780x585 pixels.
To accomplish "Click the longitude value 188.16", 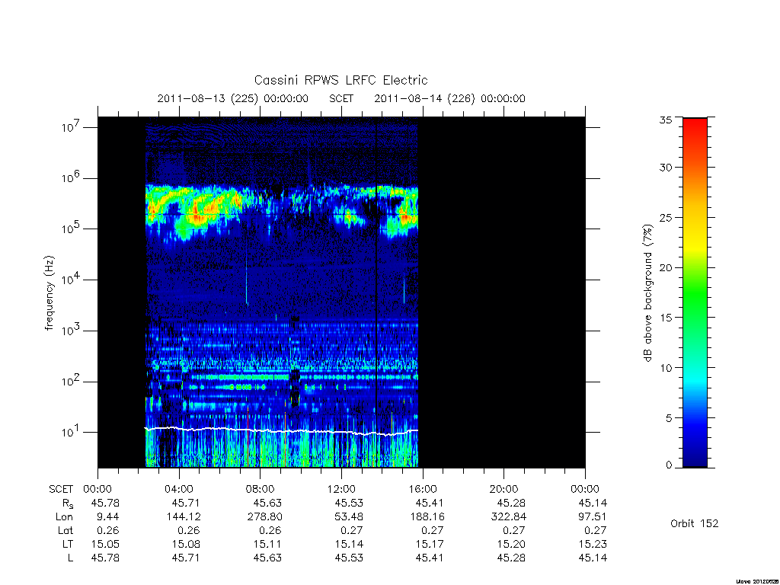I will click(x=427, y=517).
